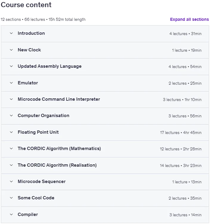Click the Computer Organisation section title

coord(43,116)
